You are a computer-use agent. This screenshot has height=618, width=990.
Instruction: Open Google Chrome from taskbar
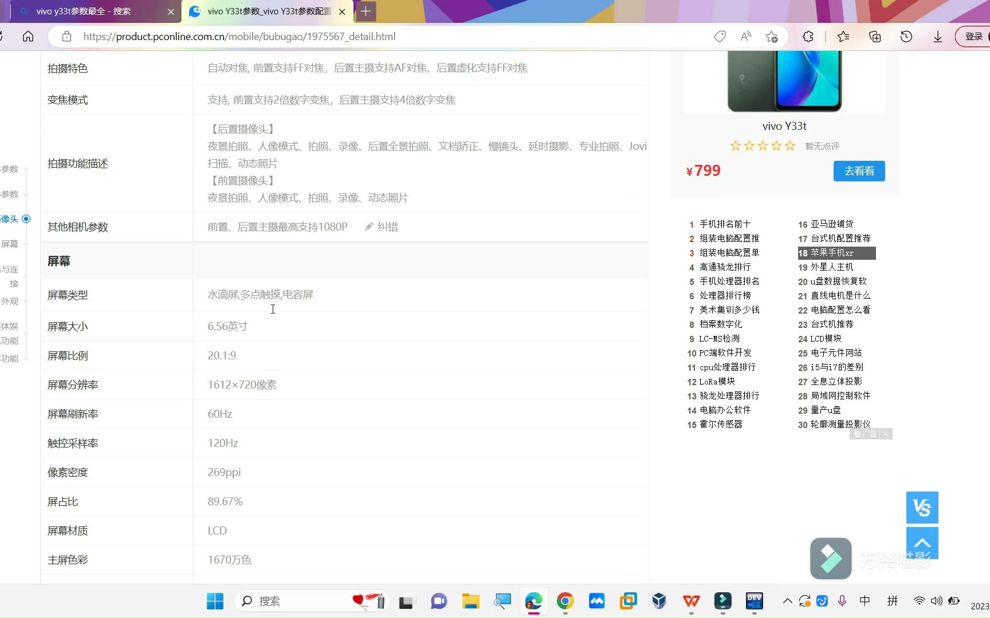pos(565,601)
